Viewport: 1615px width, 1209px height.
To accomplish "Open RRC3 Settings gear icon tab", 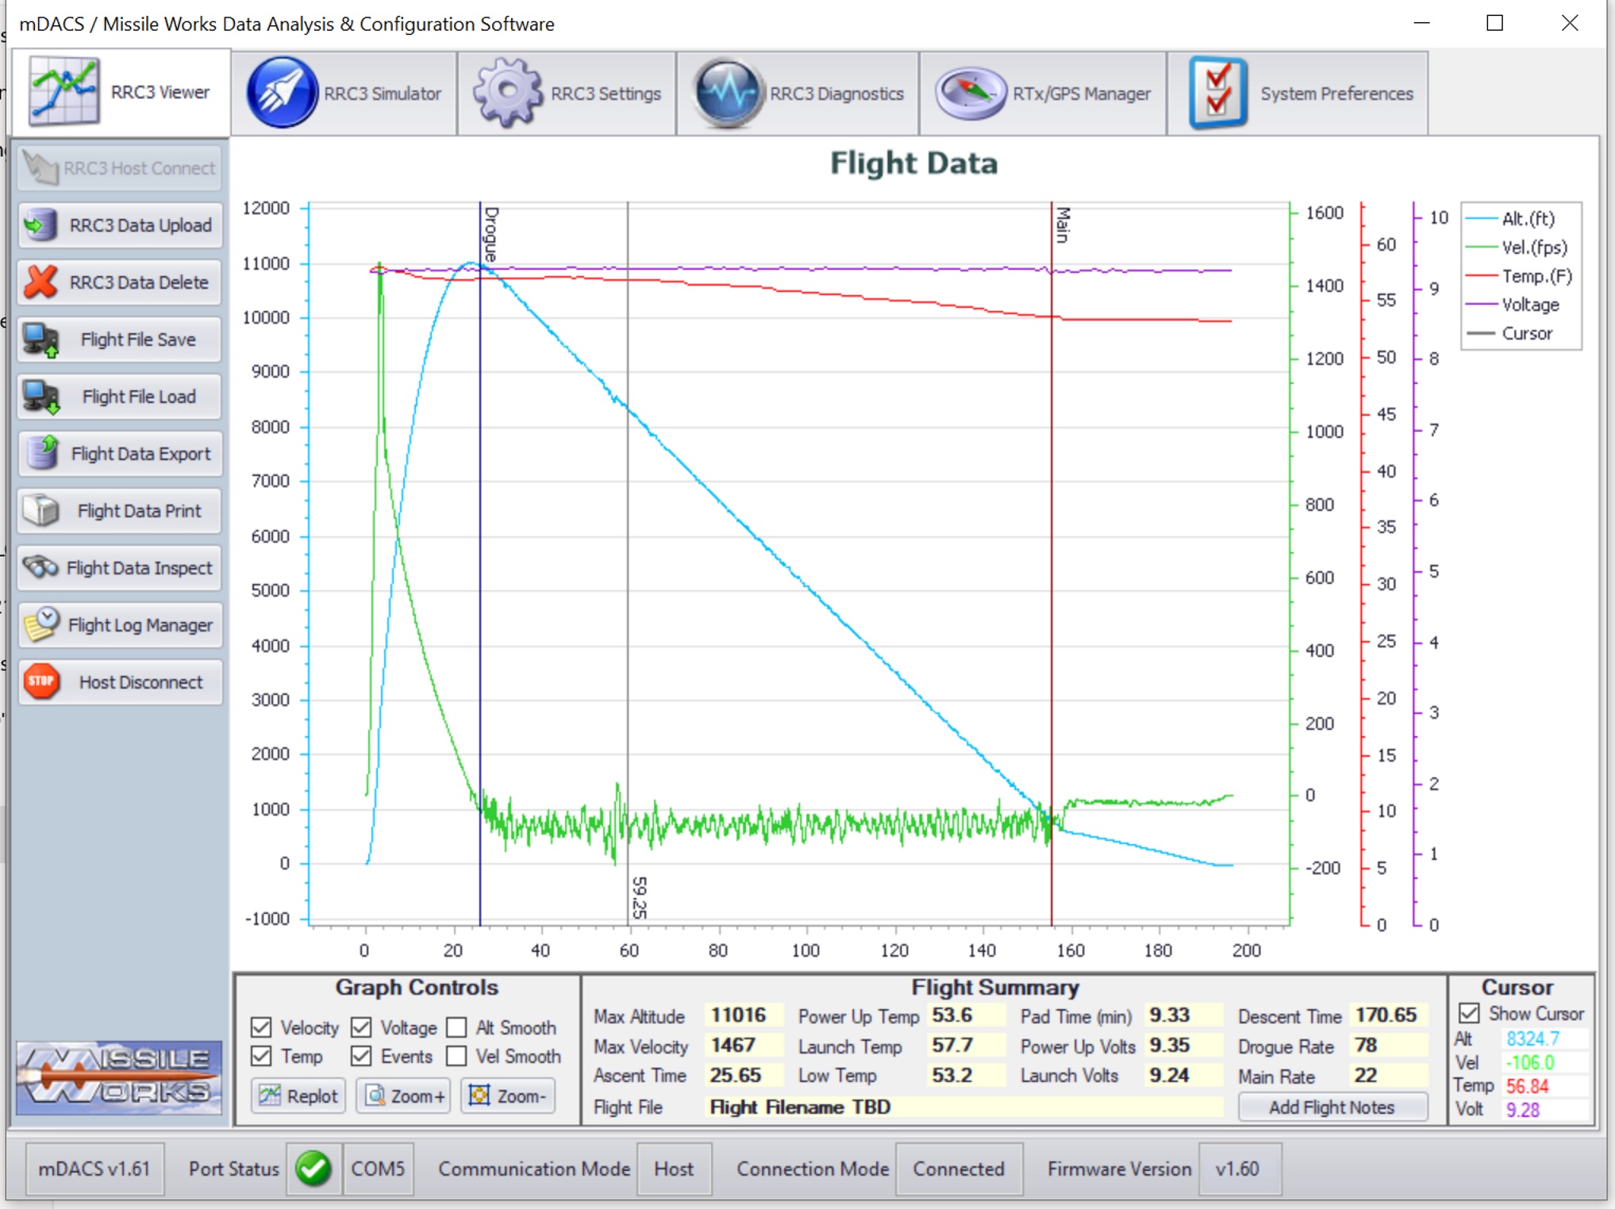I will (x=508, y=93).
